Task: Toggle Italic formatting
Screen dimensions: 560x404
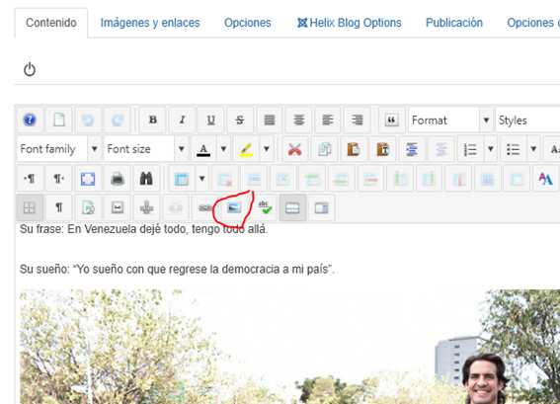Action: pos(182,120)
